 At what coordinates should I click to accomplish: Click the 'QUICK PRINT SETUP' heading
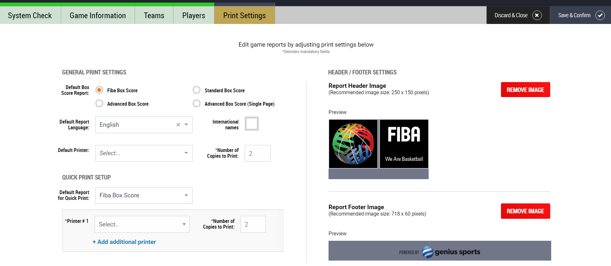(x=86, y=178)
